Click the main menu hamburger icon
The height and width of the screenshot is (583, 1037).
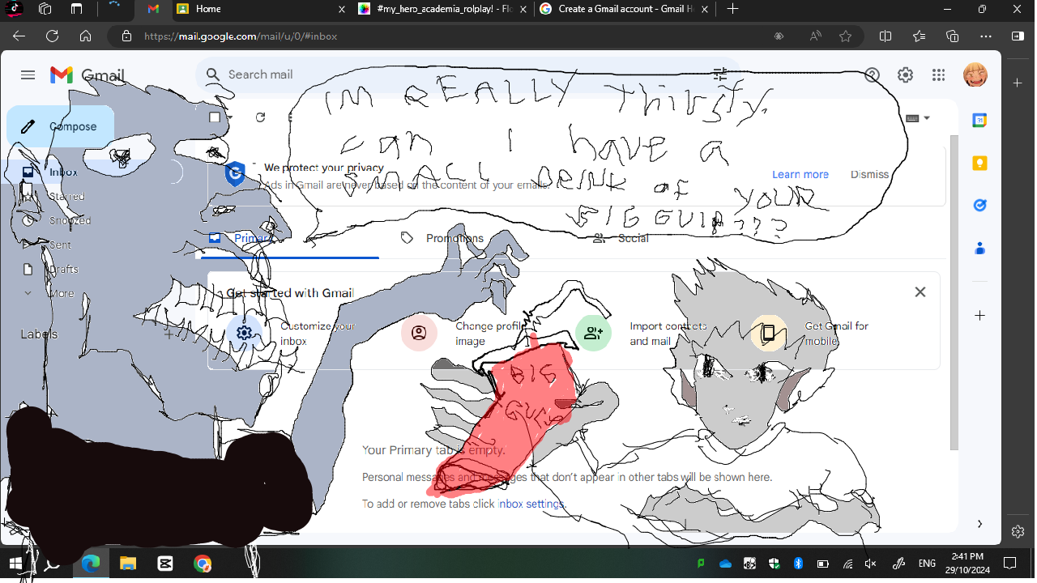tap(28, 75)
